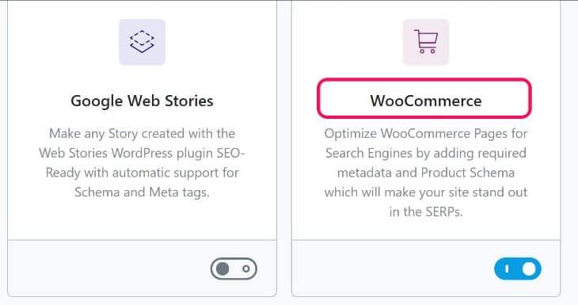
Task: Click the white knob on WooCommerce switch
Action: click(529, 269)
